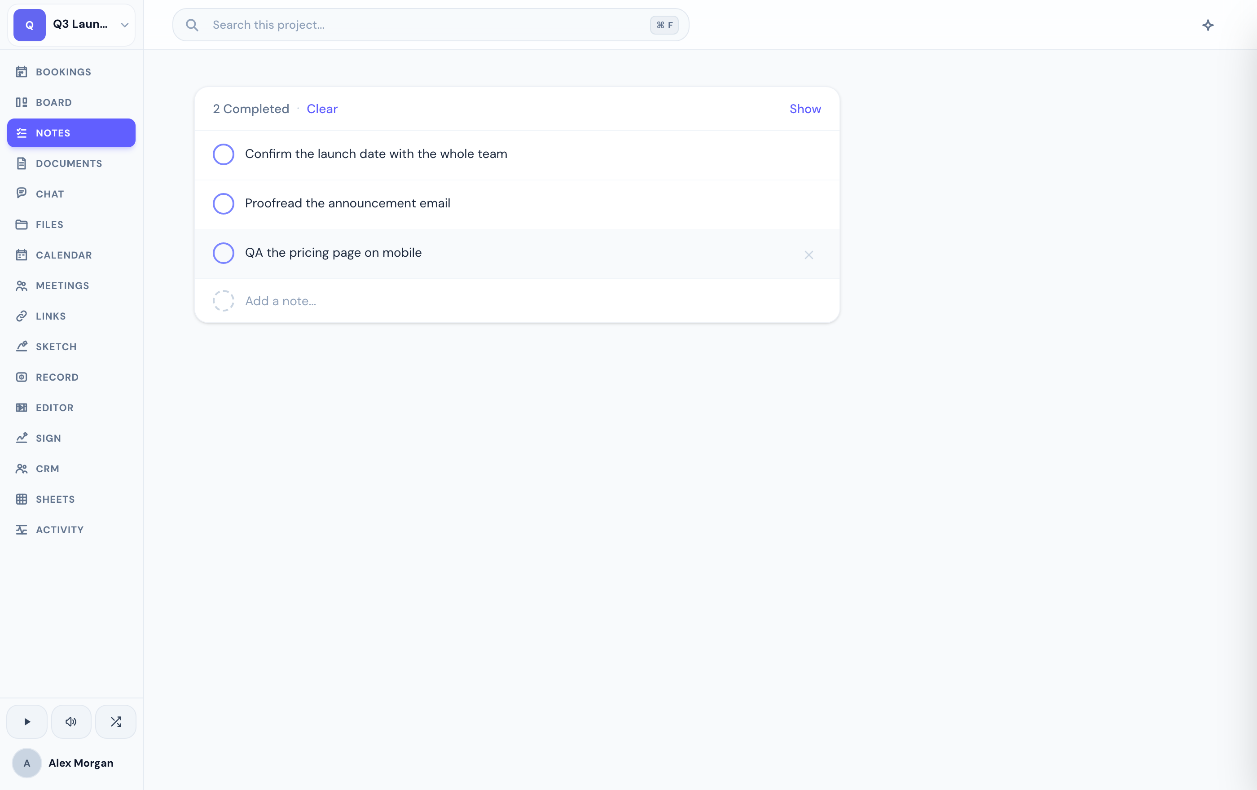Open Files using the folder icon
The height and width of the screenshot is (790, 1257).
22,224
